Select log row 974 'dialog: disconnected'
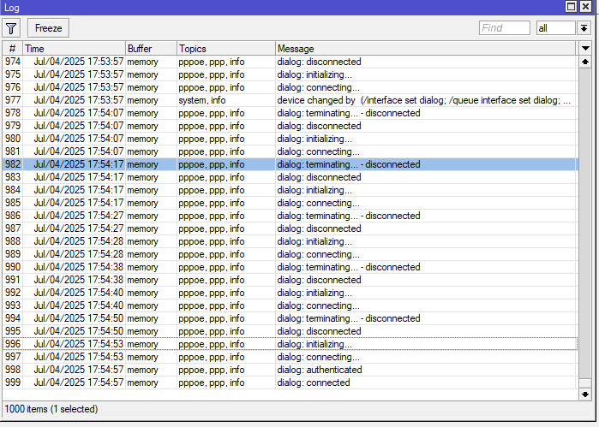This screenshot has height=427, width=599. point(290,62)
